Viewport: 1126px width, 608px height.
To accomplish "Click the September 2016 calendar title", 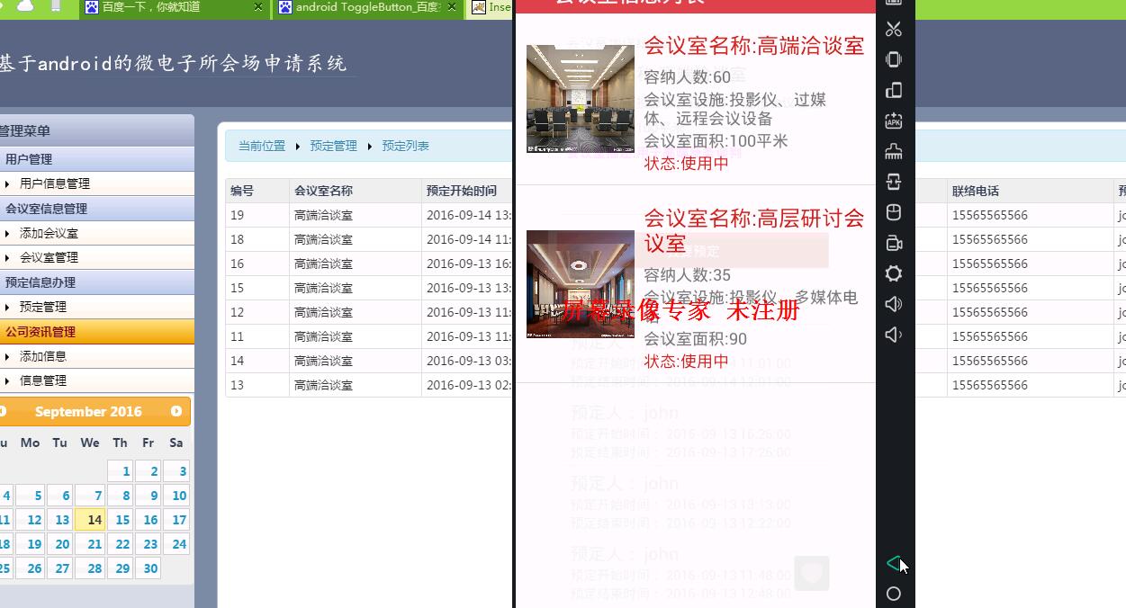I will (x=88, y=411).
